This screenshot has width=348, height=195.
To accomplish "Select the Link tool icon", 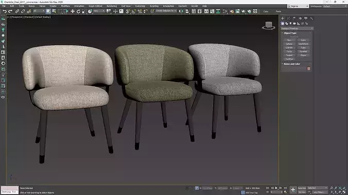I will point(17,11).
